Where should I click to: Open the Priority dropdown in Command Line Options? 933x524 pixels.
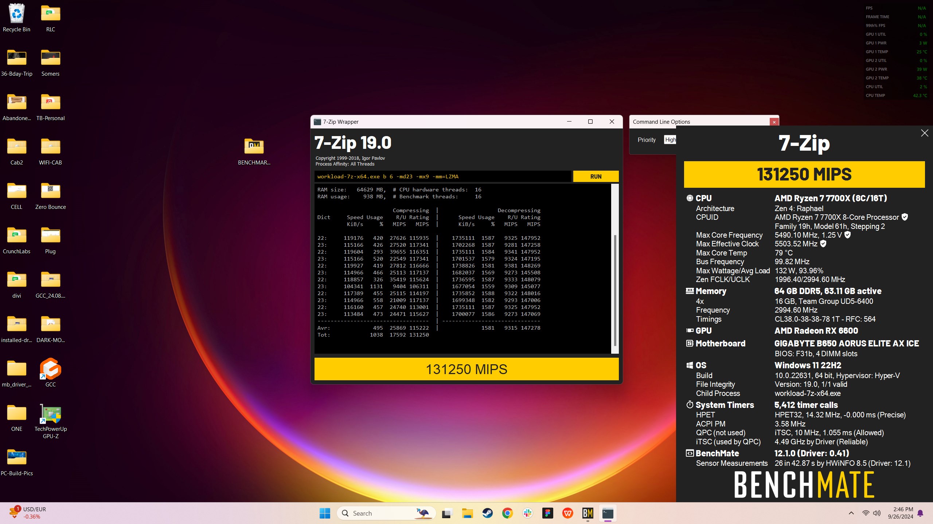670,140
